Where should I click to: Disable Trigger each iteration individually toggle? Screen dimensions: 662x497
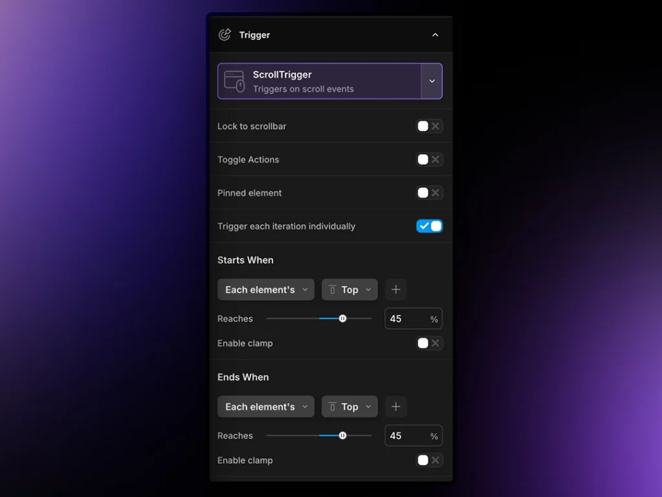(429, 226)
